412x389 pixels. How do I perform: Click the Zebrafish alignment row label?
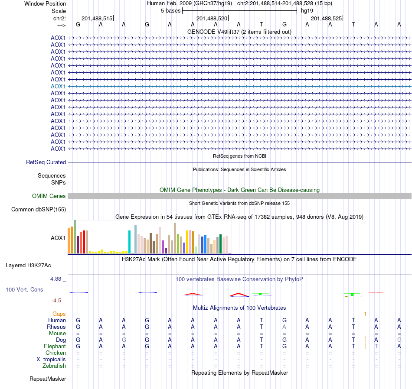[x=54, y=366]
